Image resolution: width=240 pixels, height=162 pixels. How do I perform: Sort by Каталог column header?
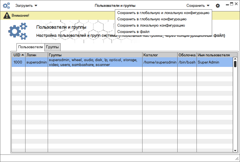click(x=160, y=55)
